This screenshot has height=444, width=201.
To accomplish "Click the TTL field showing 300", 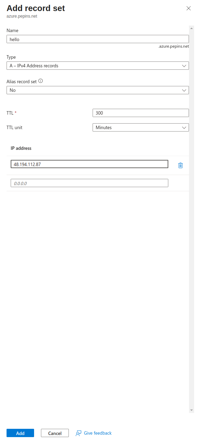I will tap(140, 113).
